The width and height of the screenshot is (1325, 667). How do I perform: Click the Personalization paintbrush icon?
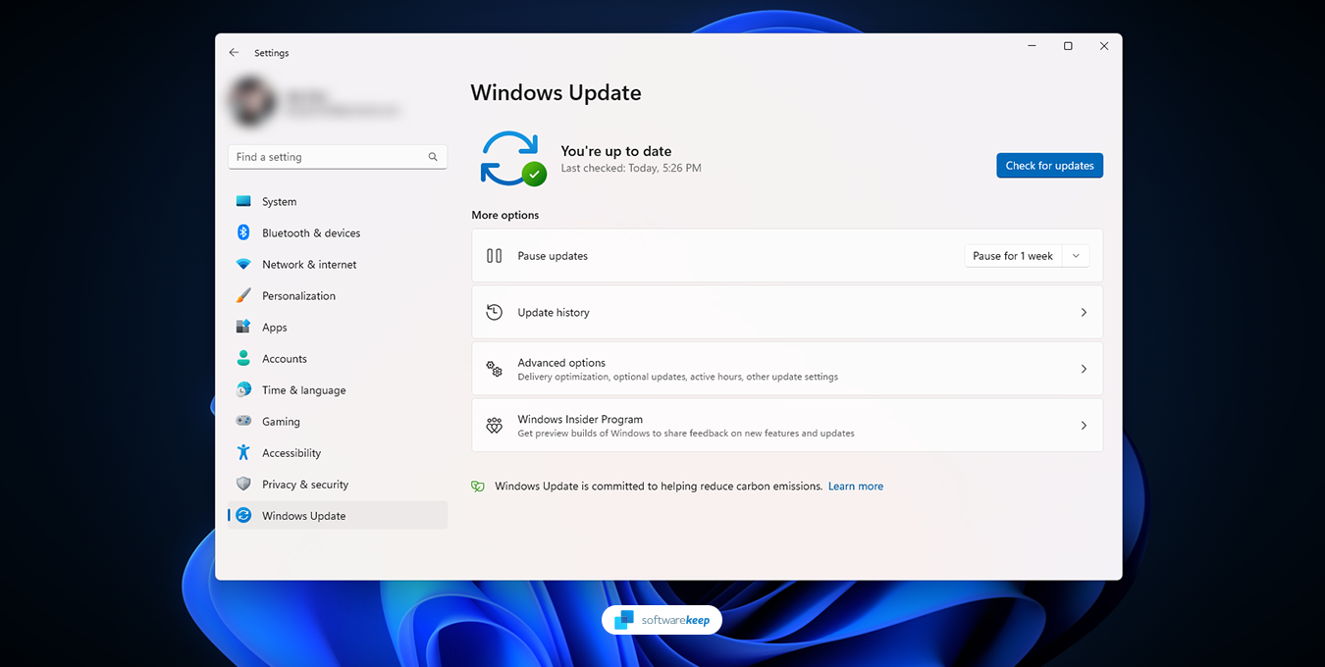243,295
